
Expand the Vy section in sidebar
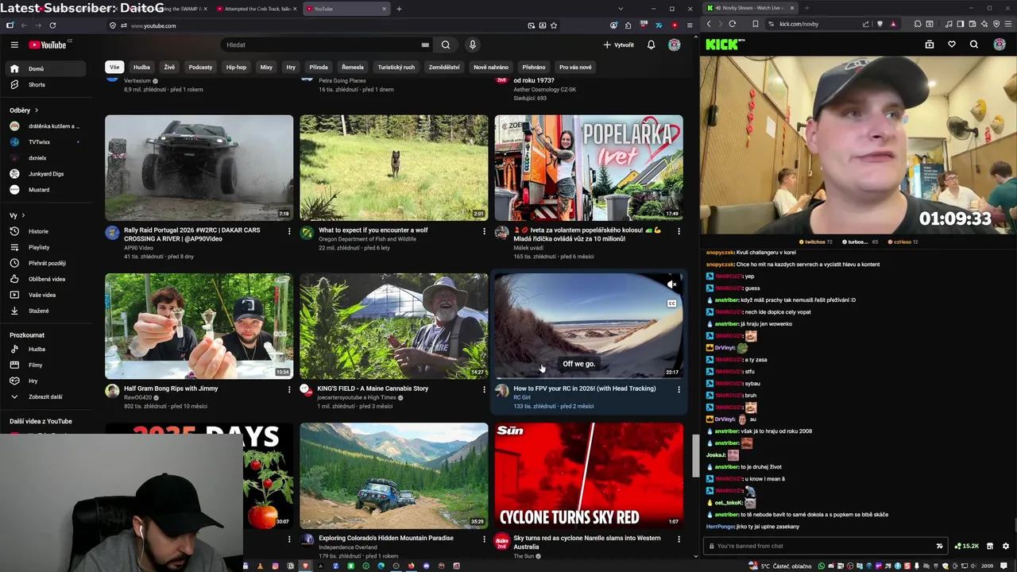click(x=17, y=215)
